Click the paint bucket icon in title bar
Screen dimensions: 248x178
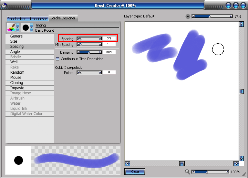point(4,5)
